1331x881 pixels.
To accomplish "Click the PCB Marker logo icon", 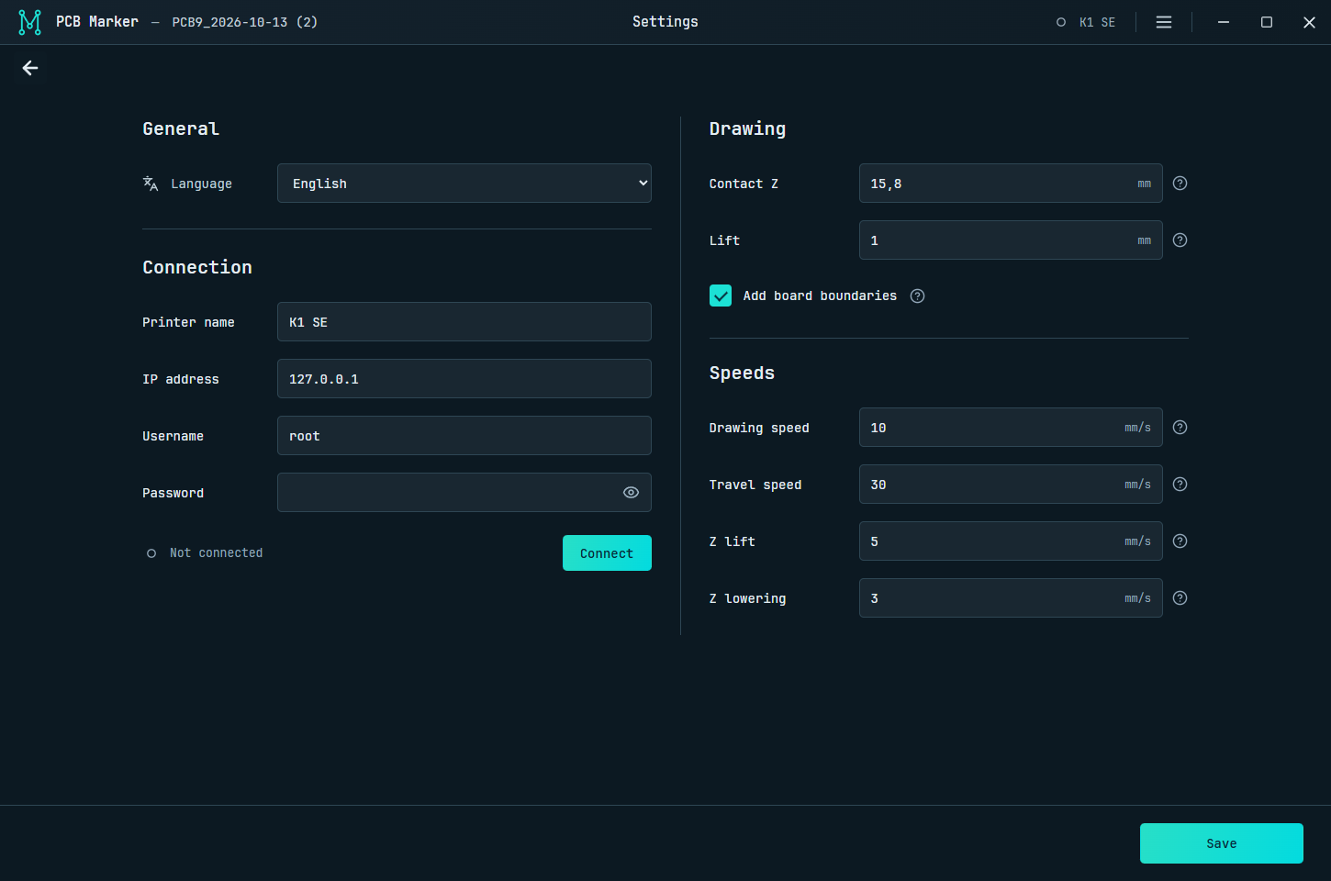I will 29,22.
